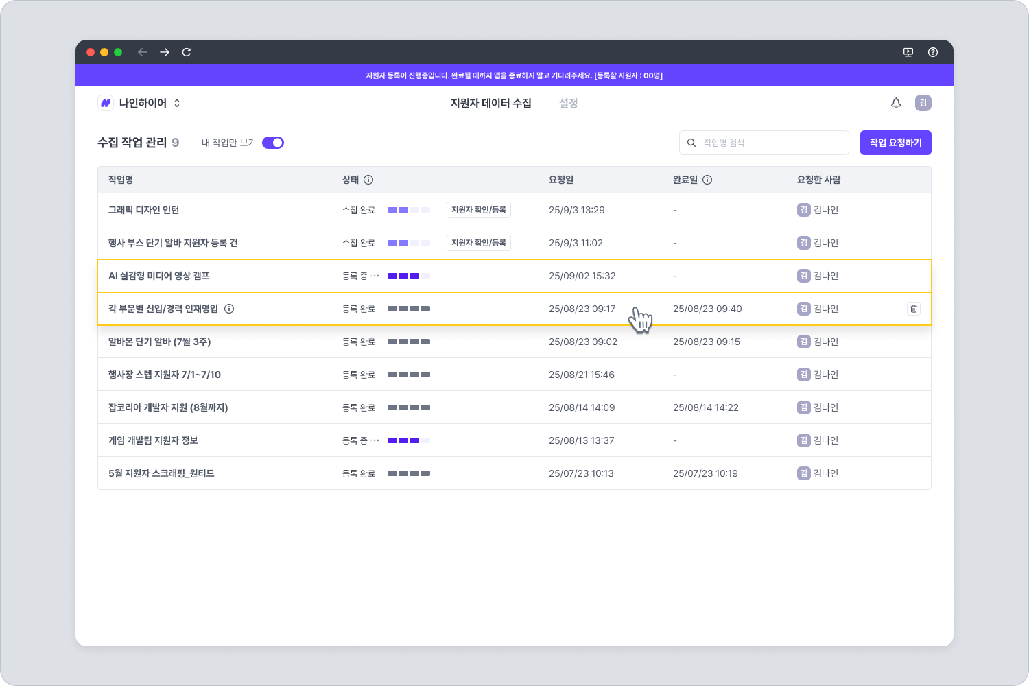Open the 김 user profile avatar
The width and height of the screenshot is (1029, 686).
click(923, 103)
